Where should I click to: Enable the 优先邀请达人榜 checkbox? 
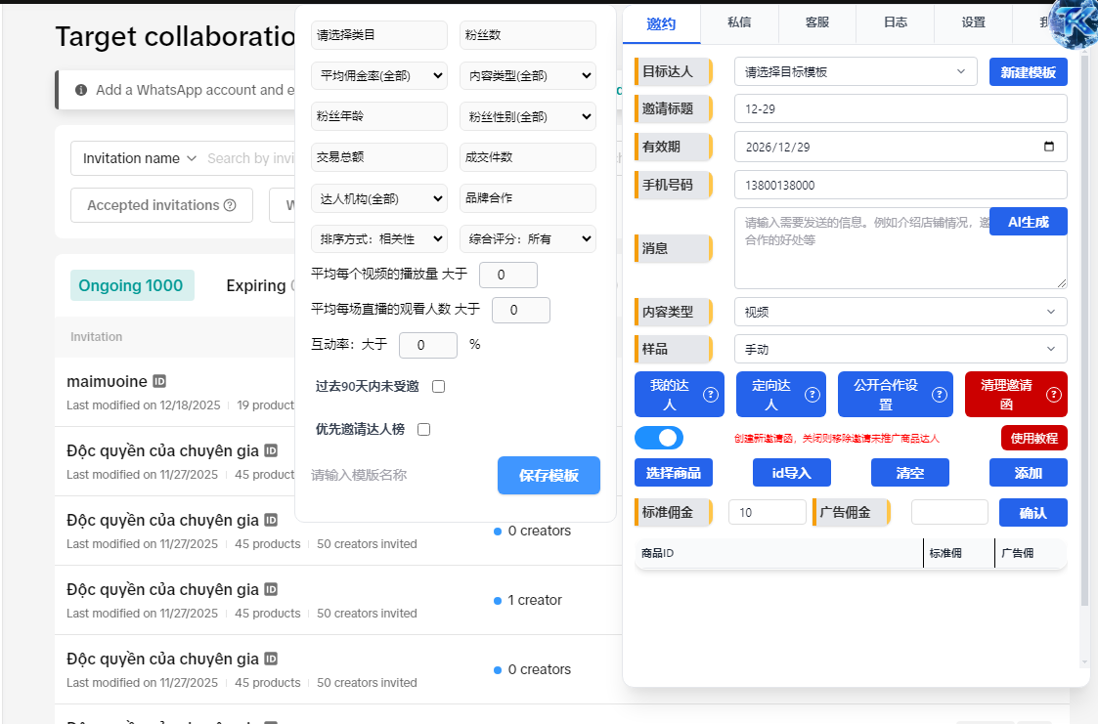click(424, 429)
